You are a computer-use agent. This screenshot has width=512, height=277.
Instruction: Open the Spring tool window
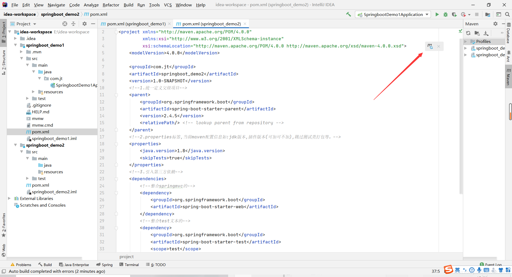(x=104, y=264)
